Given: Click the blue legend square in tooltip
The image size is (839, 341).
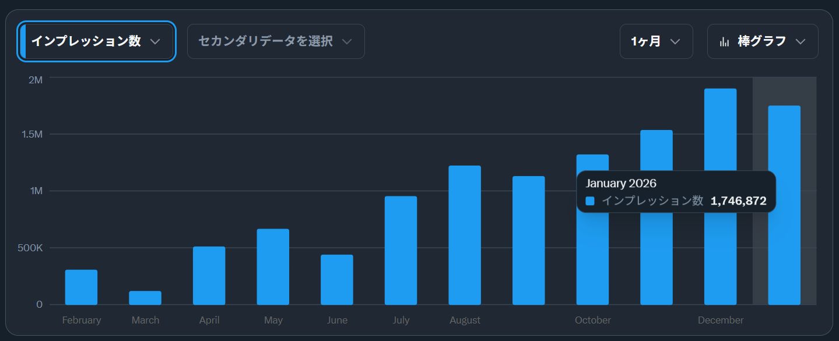Looking at the screenshot, I should tap(590, 201).
